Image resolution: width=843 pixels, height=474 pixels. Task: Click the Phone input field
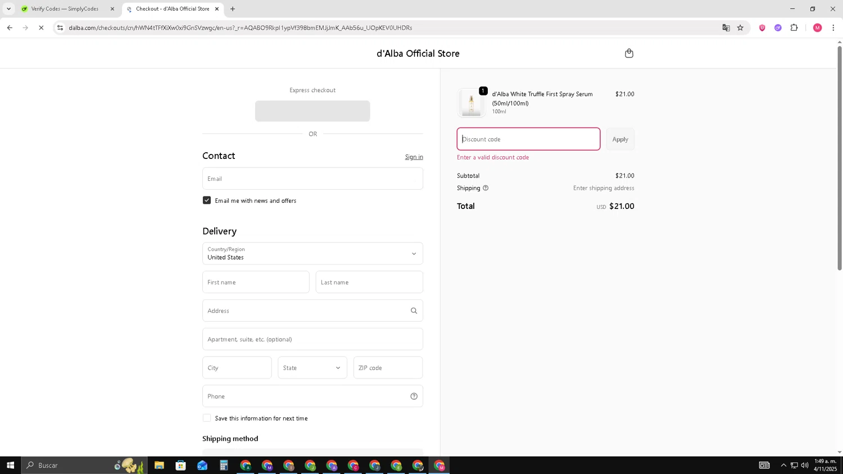click(x=312, y=396)
